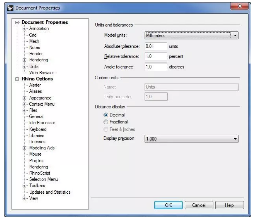Collapse the Document Properties tree node
The width and height of the screenshot is (257, 220).
click(x=17, y=22)
